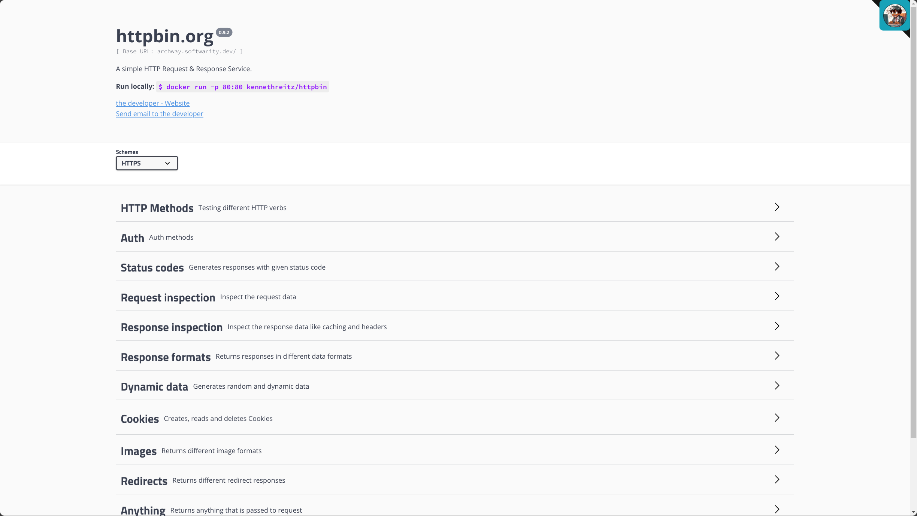
Task: Expand Response formats chevron
Action: (777, 356)
